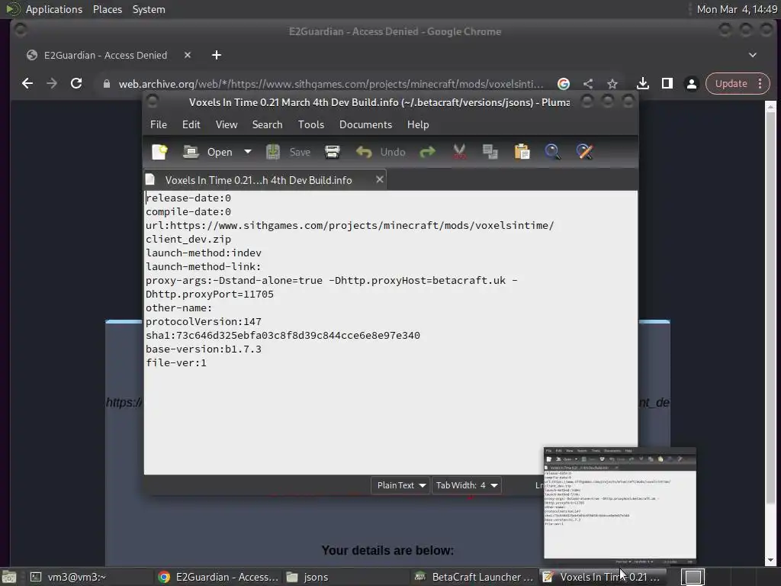This screenshot has height=586, width=781.
Task: Open the Applications menu in the top panel
Action: [x=54, y=9]
